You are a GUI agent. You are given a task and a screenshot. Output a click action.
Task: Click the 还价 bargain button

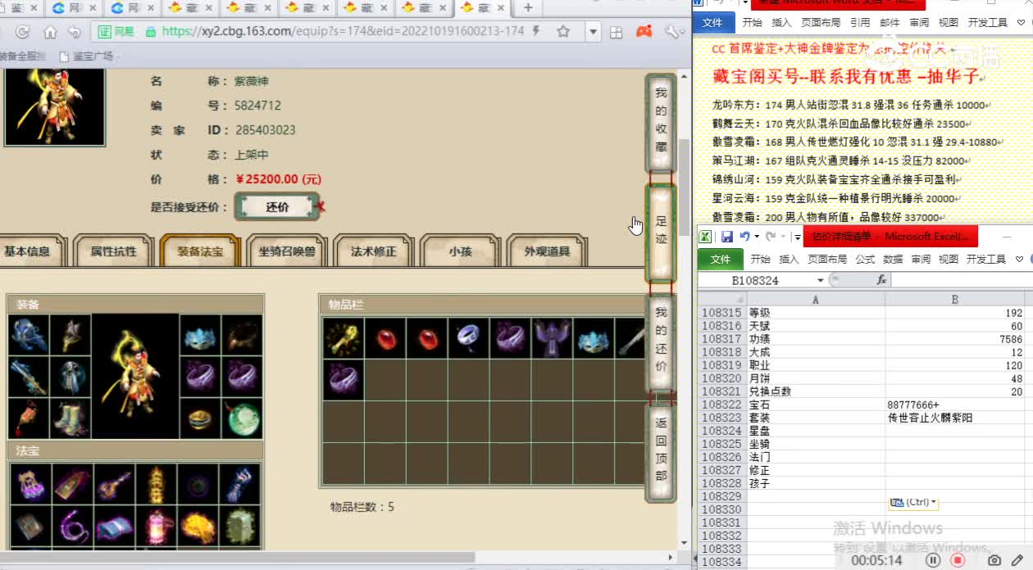[277, 207]
